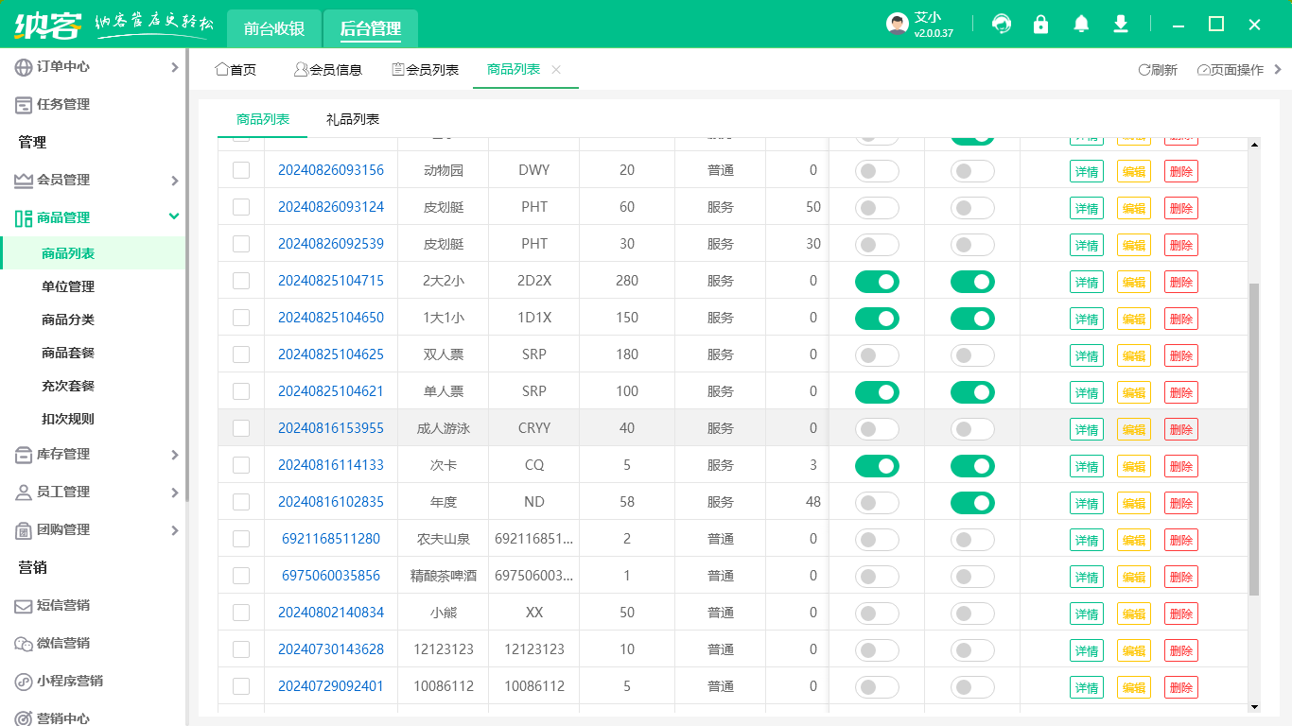
Task: Select the checkbox for 农夫山泉 row
Action: [241, 539]
